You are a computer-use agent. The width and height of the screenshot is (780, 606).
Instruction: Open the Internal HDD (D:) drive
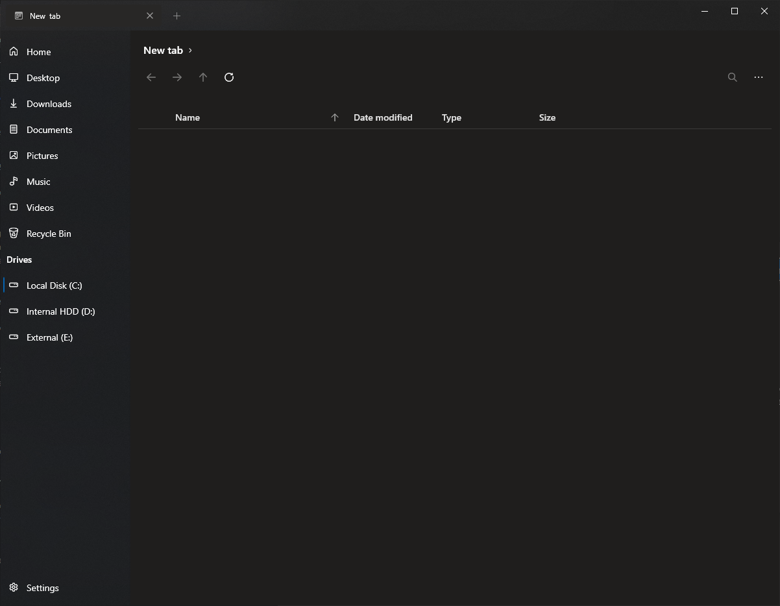65,311
